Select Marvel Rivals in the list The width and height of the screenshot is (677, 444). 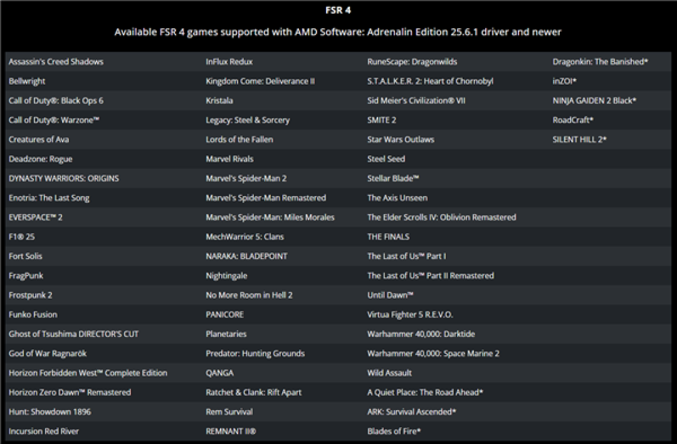click(229, 159)
